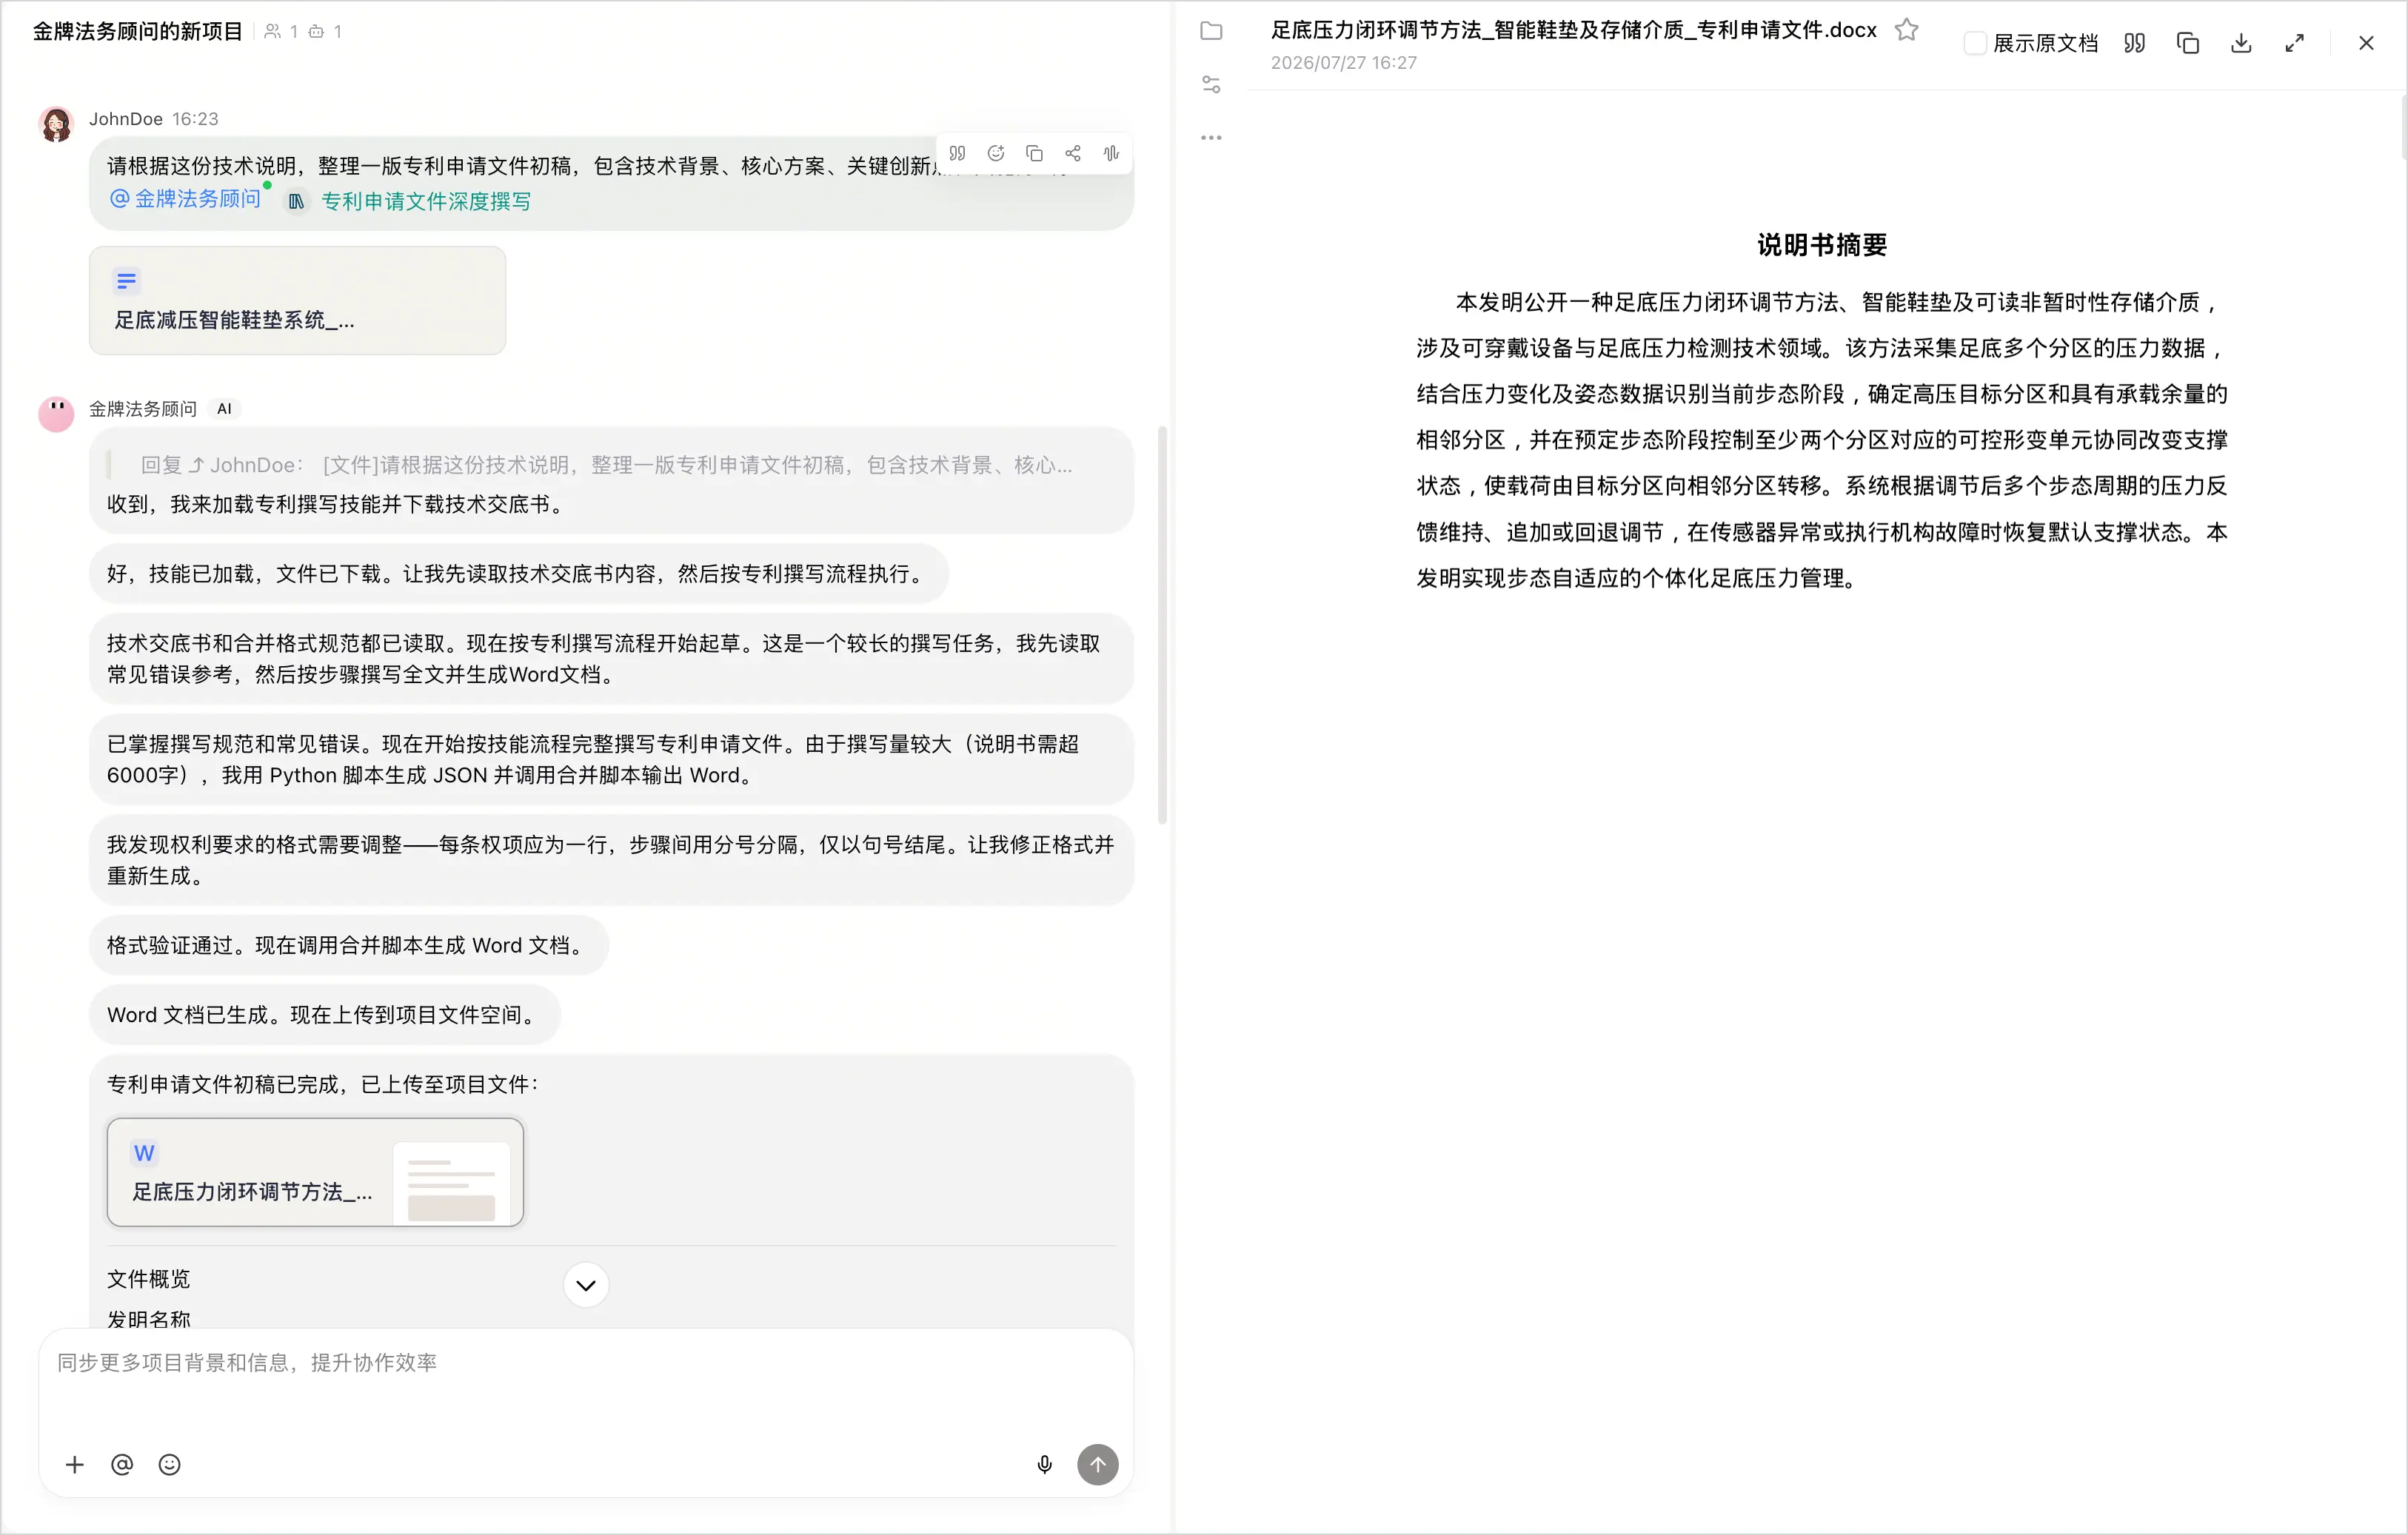The image size is (2408, 1535).
Task: Open the folder icon in the side strip
Action: (1211, 31)
